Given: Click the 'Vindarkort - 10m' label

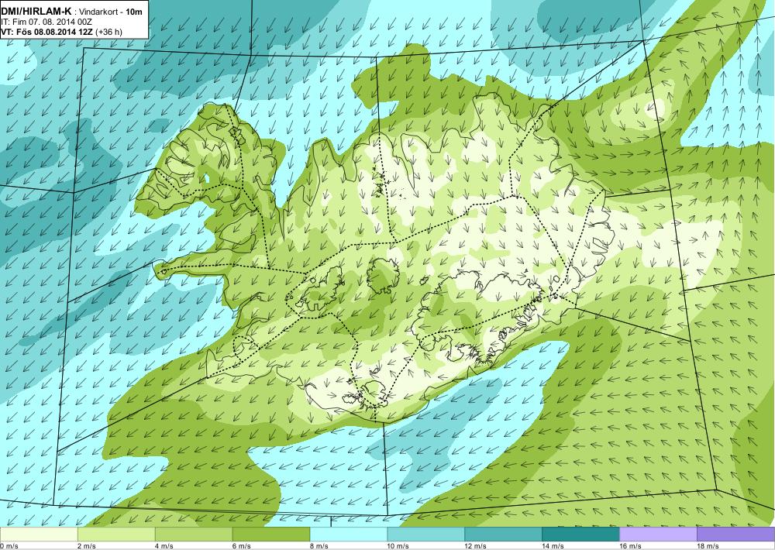Looking at the screenshot, I should coord(111,12).
